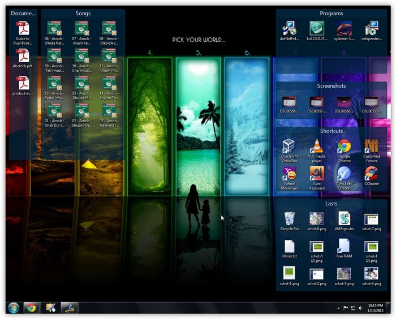The image size is (396, 319).
Task: Launch VLC media player shortcut
Action: coord(317,151)
